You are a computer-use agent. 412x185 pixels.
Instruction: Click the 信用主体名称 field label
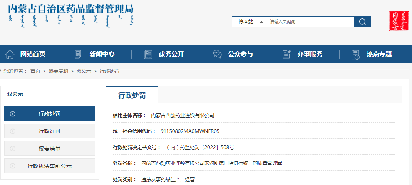click(129, 115)
